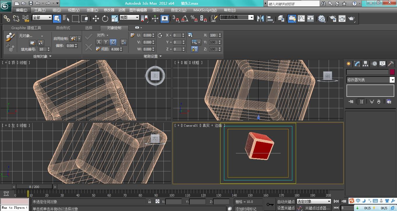Viewport: 397px width, 211px height.
Task: Select the Move tool in main toolbar
Action: tap(96, 19)
